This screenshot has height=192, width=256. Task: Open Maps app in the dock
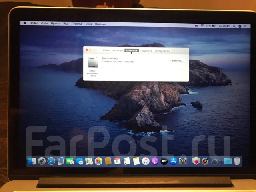click(x=89, y=161)
